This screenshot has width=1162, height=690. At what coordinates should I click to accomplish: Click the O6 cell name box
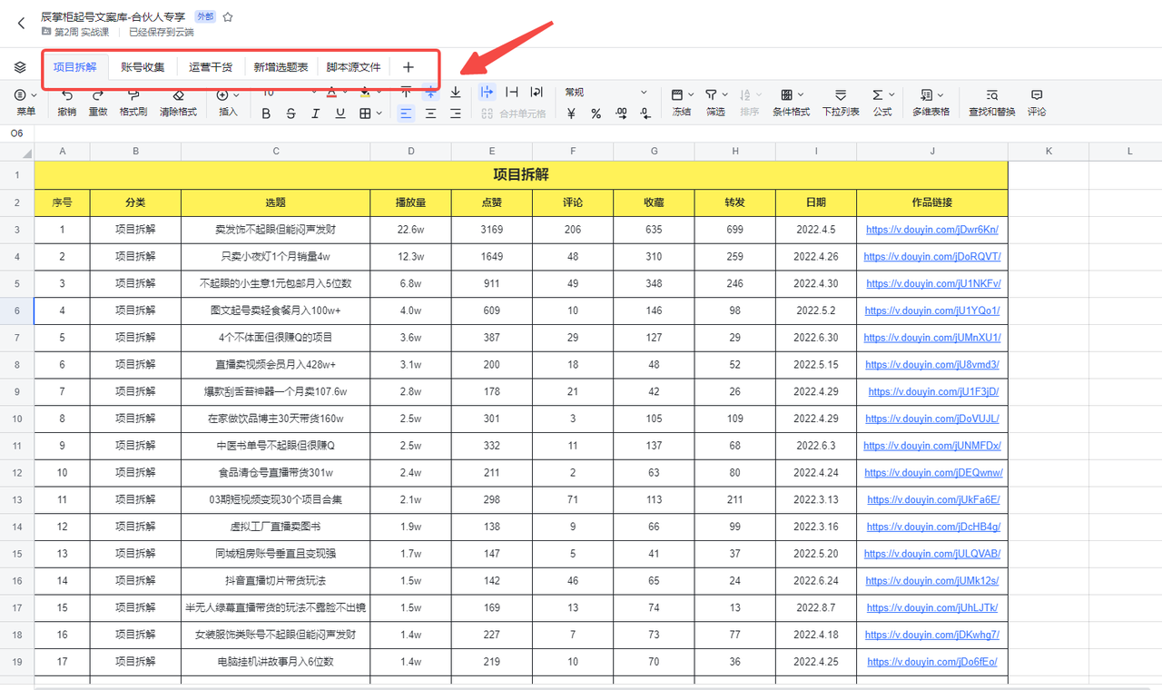[x=17, y=133]
